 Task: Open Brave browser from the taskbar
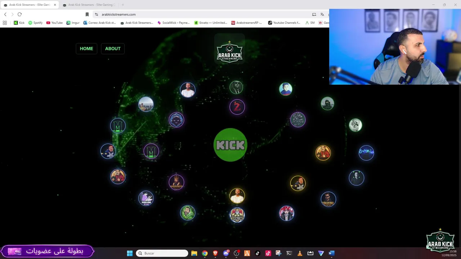click(215, 253)
